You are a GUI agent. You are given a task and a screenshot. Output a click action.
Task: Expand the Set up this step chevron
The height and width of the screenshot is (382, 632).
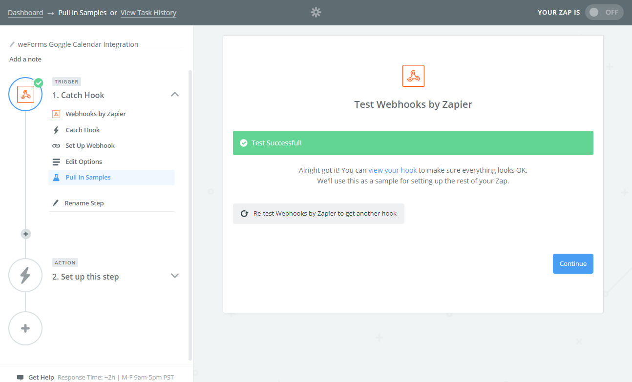175,276
